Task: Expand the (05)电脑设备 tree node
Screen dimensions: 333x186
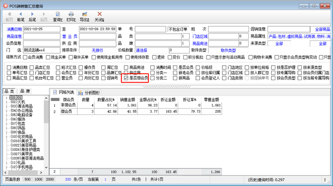Action: tap(6, 115)
